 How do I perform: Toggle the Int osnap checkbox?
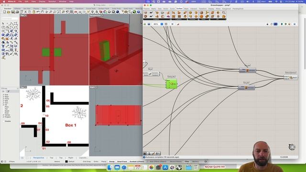pyautogui.click(x=3, y=105)
